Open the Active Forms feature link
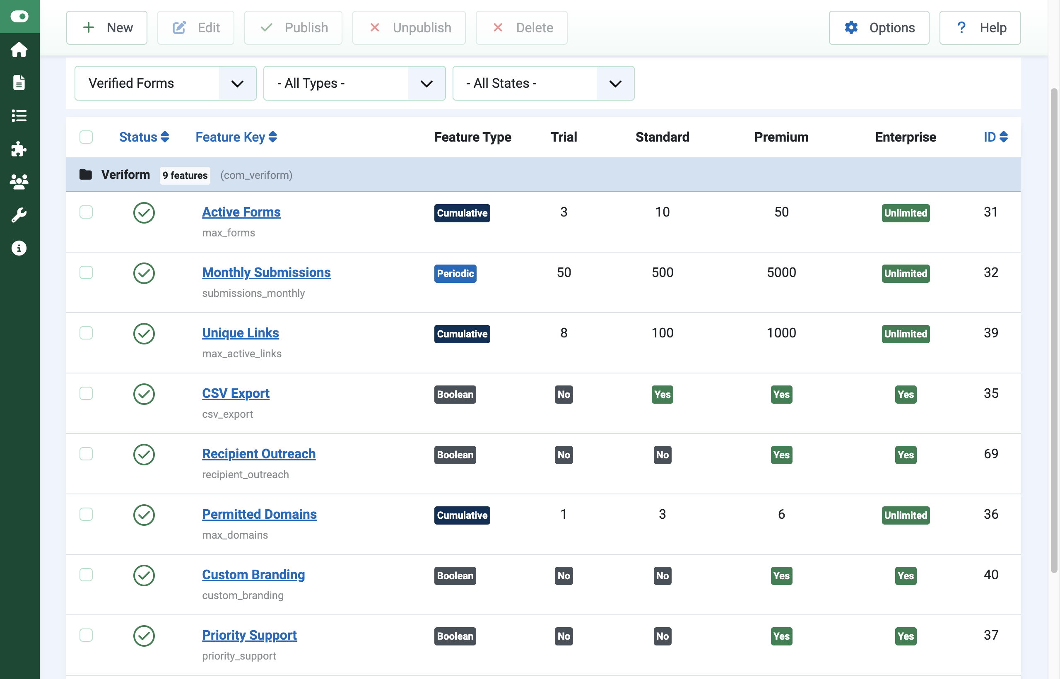1060x679 pixels. 241,212
